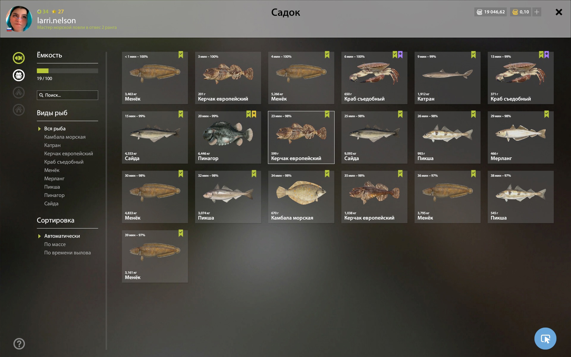
Task: Filter by Краб съедобный species
Action: point(64,162)
